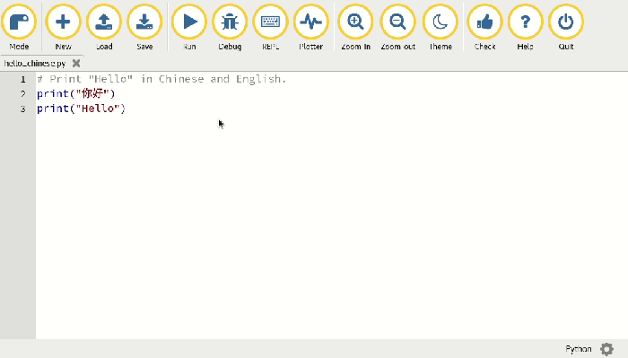Open settings via the gear icon
This screenshot has width=628, height=358.
coord(606,349)
